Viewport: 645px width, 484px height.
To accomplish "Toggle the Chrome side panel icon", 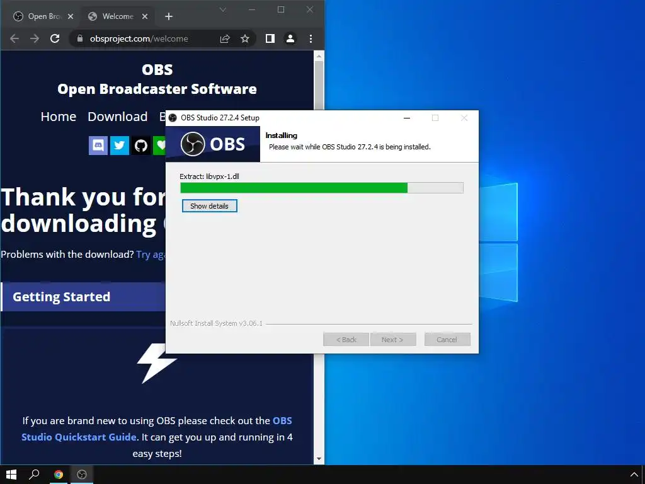I will (270, 38).
